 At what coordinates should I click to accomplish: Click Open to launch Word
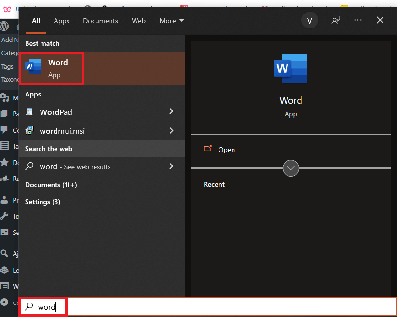[x=227, y=150]
